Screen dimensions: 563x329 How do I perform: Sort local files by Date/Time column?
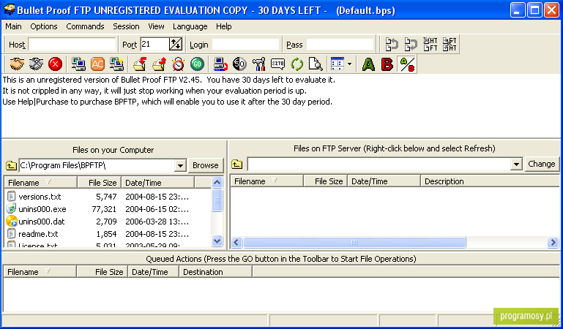pos(158,183)
